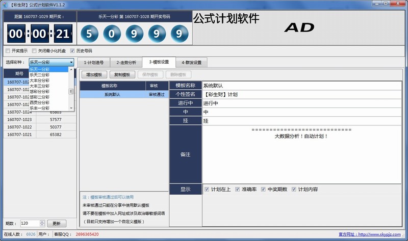The height and width of the screenshot is (241, 408).
Task: Open the 4-群发设置 tab
Action: pos(191,63)
